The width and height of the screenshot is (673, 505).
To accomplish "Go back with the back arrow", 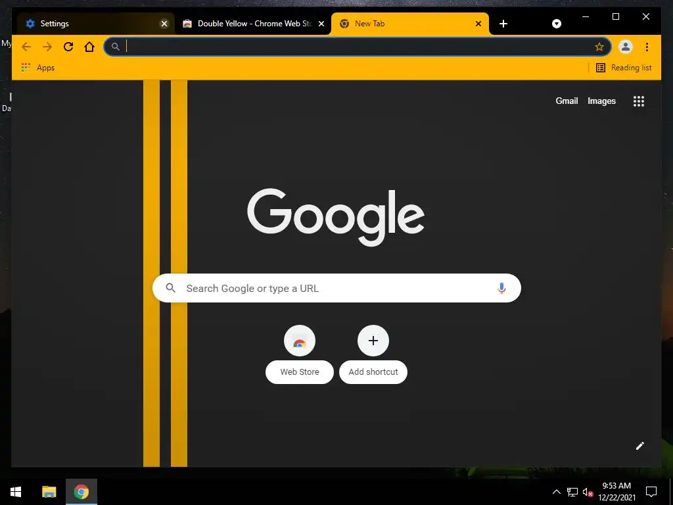I will 26,47.
